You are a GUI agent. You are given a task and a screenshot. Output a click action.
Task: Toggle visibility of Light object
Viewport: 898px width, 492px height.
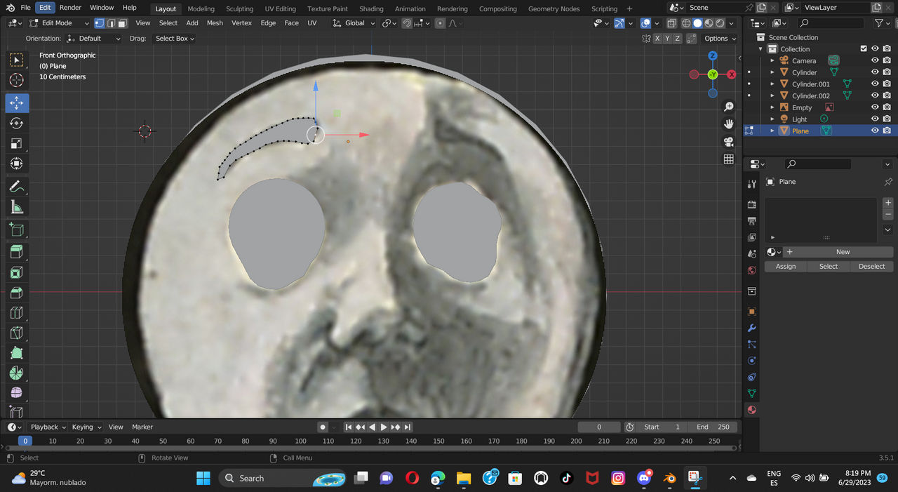875,119
